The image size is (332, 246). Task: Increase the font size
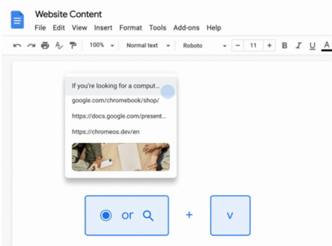pyautogui.click(x=269, y=45)
